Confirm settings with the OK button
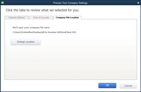This screenshot has height=92, width=141. point(107,85)
